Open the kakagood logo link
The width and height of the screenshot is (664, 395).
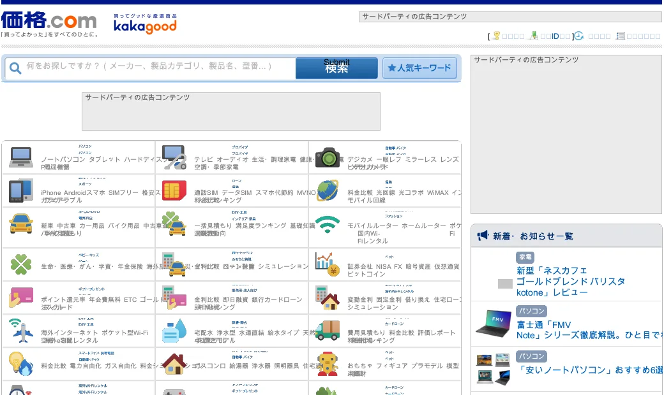tap(146, 24)
